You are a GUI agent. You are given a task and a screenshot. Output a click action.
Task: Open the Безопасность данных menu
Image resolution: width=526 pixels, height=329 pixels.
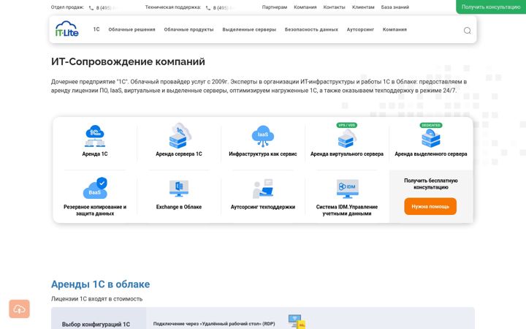[x=311, y=29]
